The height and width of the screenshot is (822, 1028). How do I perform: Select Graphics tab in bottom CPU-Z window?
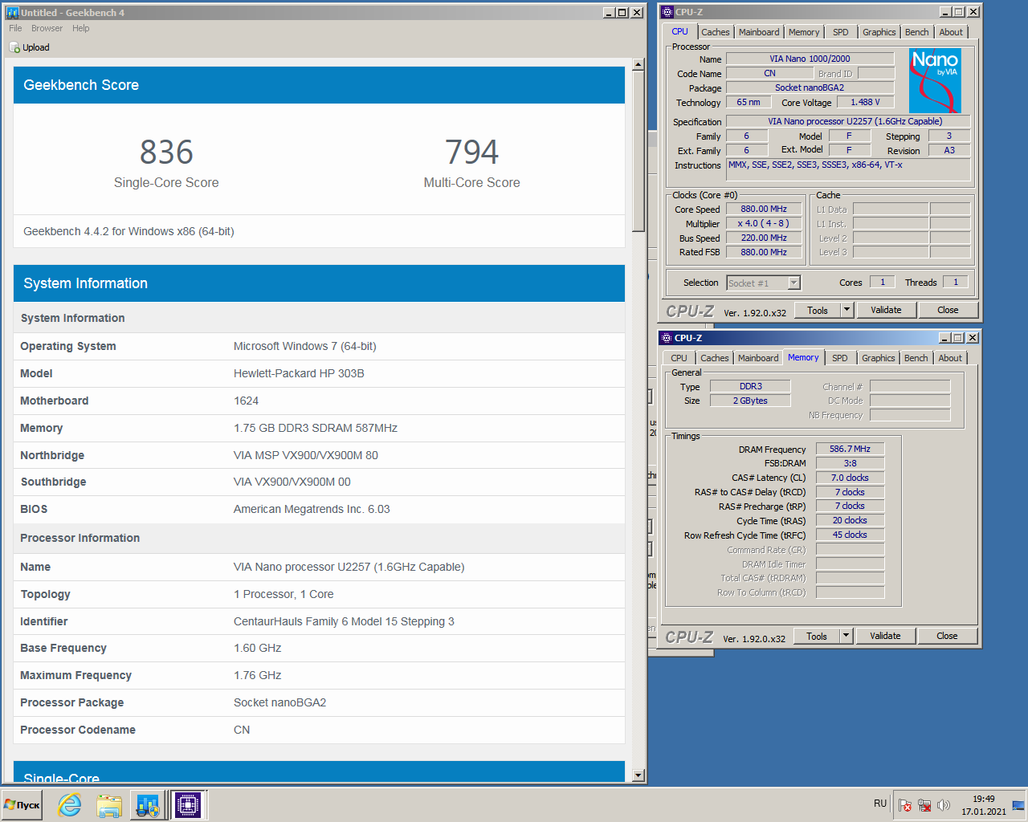(878, 358)
